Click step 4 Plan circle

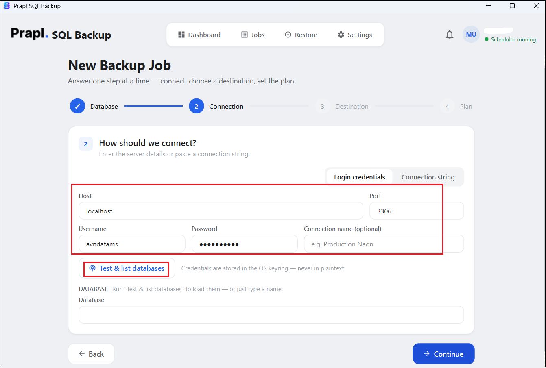click(447, 106)
